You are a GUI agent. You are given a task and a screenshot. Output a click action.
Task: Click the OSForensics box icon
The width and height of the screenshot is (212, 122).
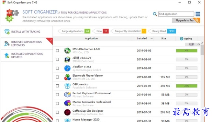(x=67, y=86)
